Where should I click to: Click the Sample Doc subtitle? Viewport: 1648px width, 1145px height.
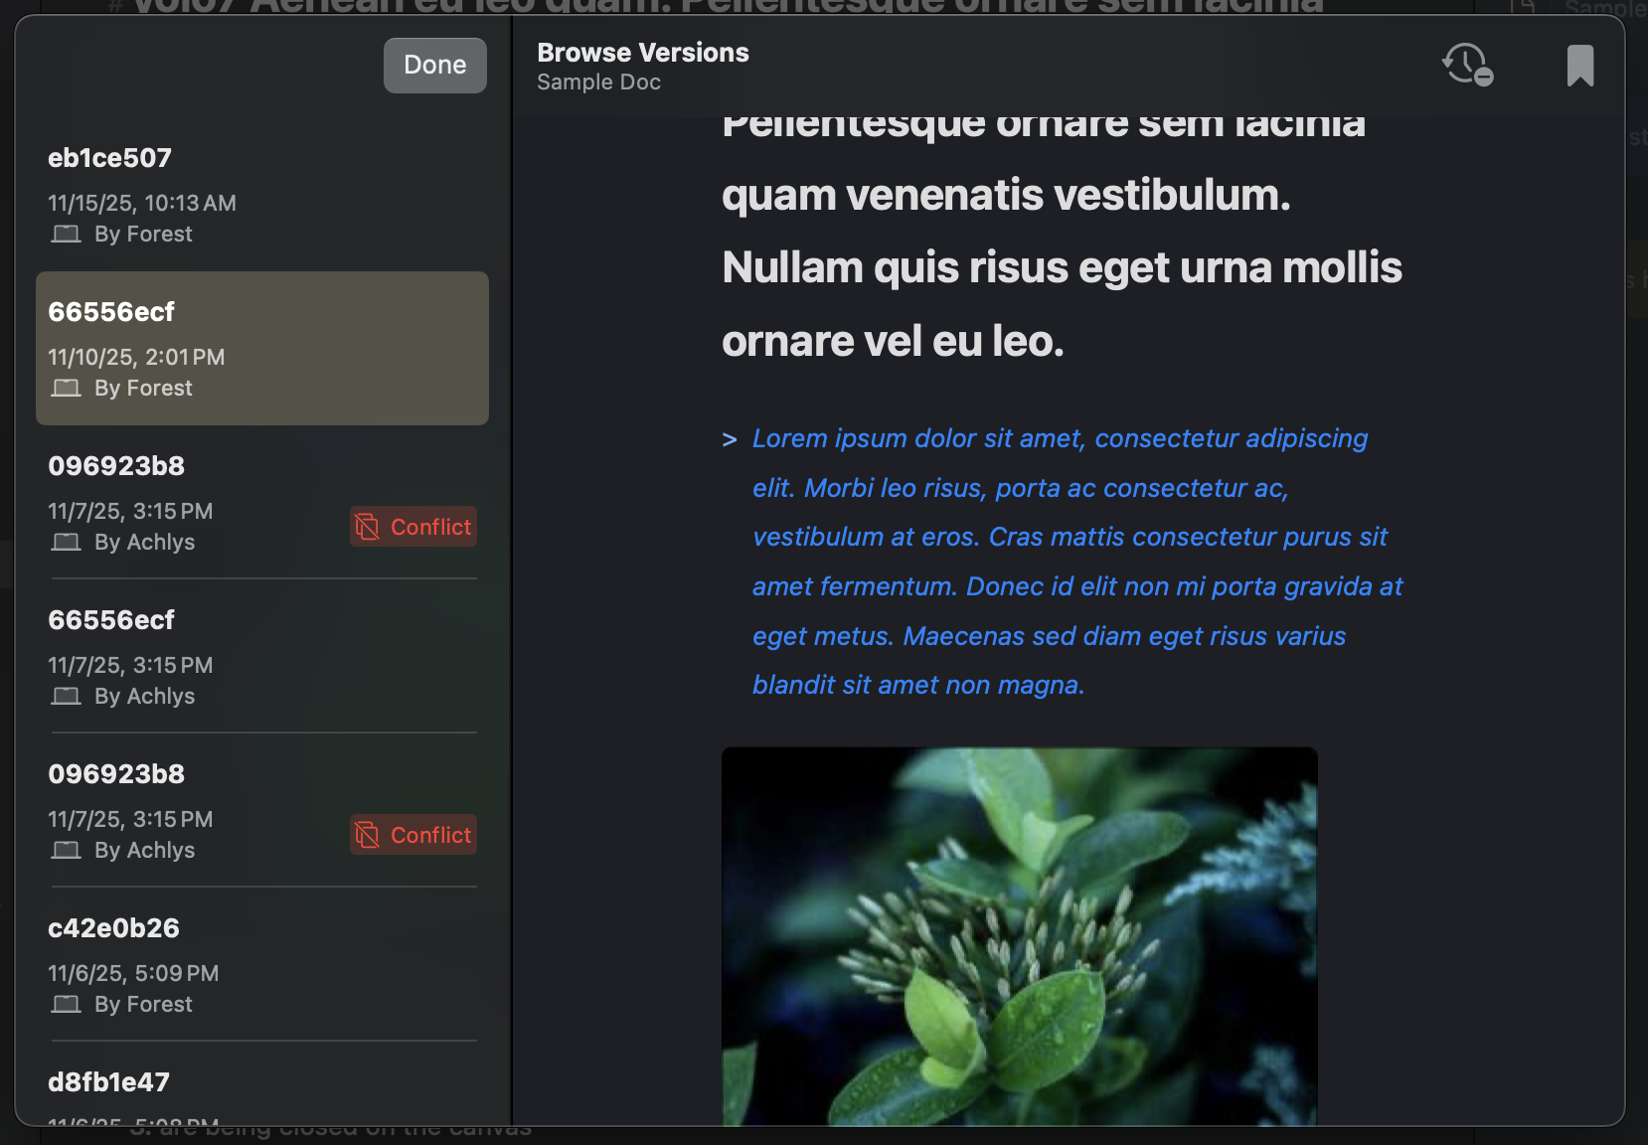597,82
